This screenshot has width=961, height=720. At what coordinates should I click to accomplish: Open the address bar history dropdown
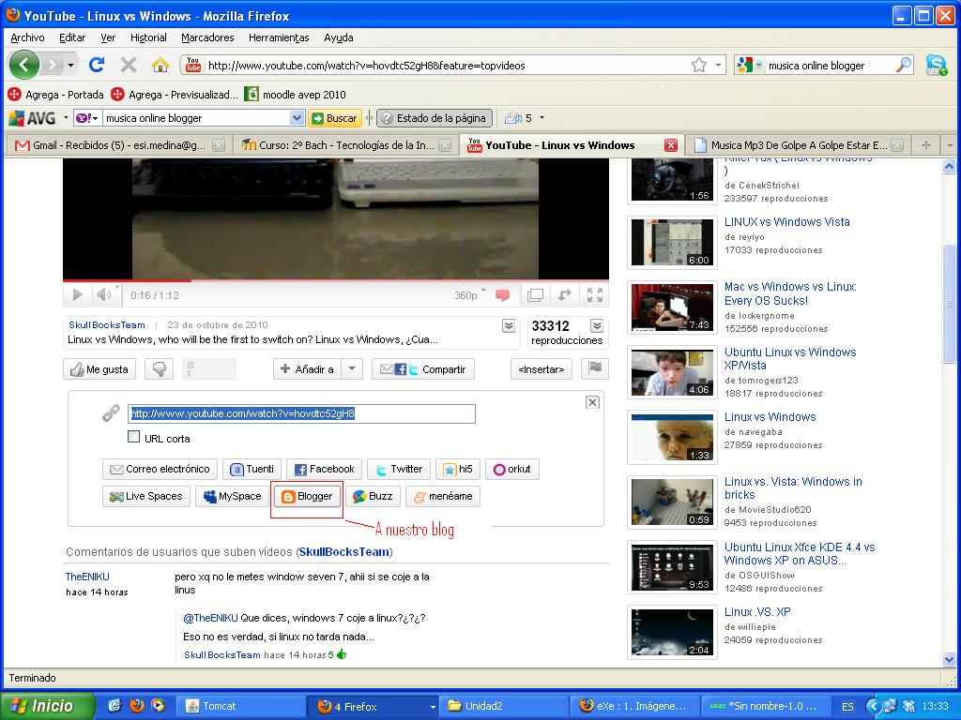point(718,65)
